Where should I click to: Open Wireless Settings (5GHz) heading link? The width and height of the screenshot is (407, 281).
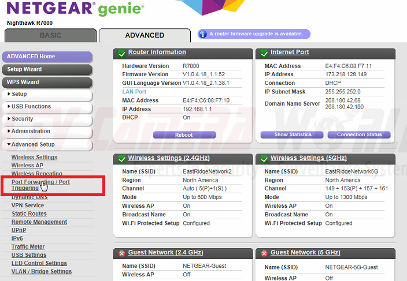[309, 158]
